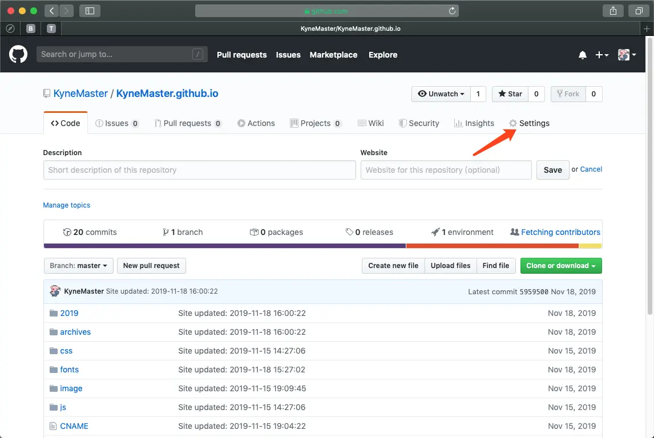The image size is (654, 438).
Task: Open the notifications bell
Action: (x=583, y=55)
